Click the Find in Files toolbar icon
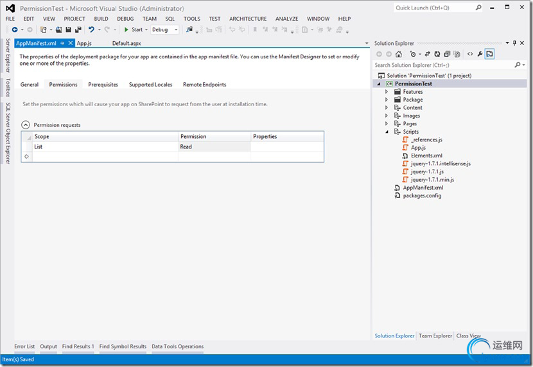The image size is (533, 367). (189, 30)
